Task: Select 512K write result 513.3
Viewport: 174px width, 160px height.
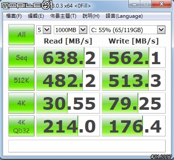Action: (x=134, y=80)
